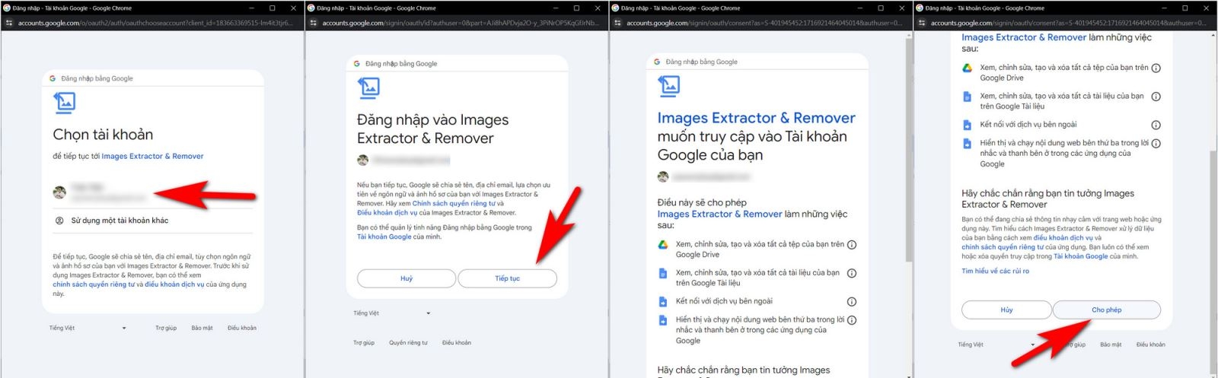Click the Điều khoản footer link in the Cho phép window

1151,345
